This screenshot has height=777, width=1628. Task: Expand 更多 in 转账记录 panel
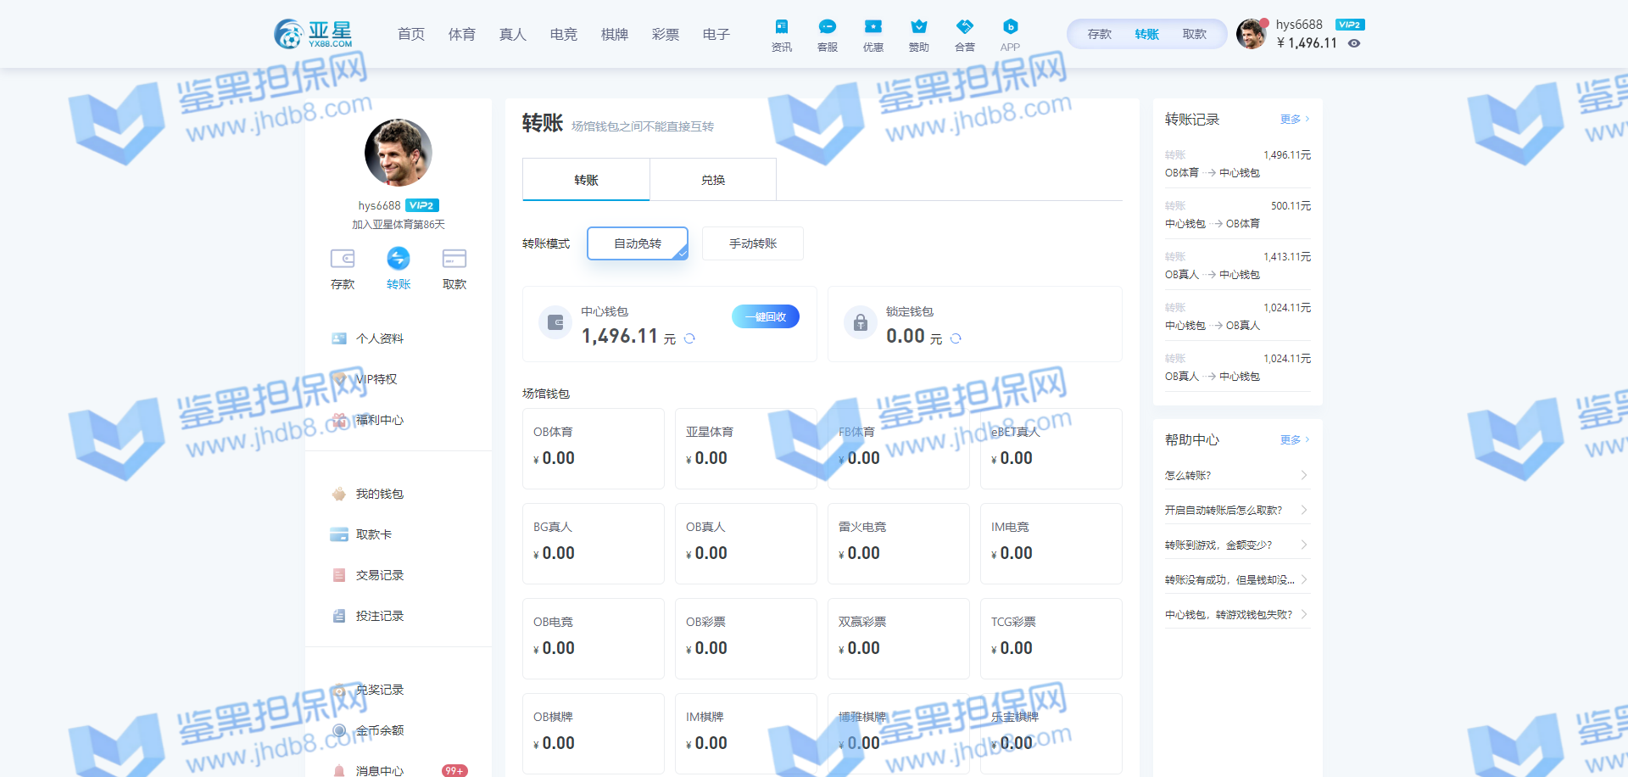click(1294, 120)
